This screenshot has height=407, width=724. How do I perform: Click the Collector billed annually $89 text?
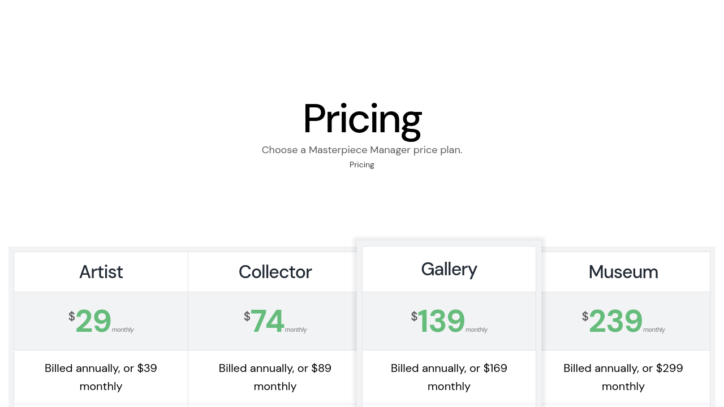tap(275, 377)
